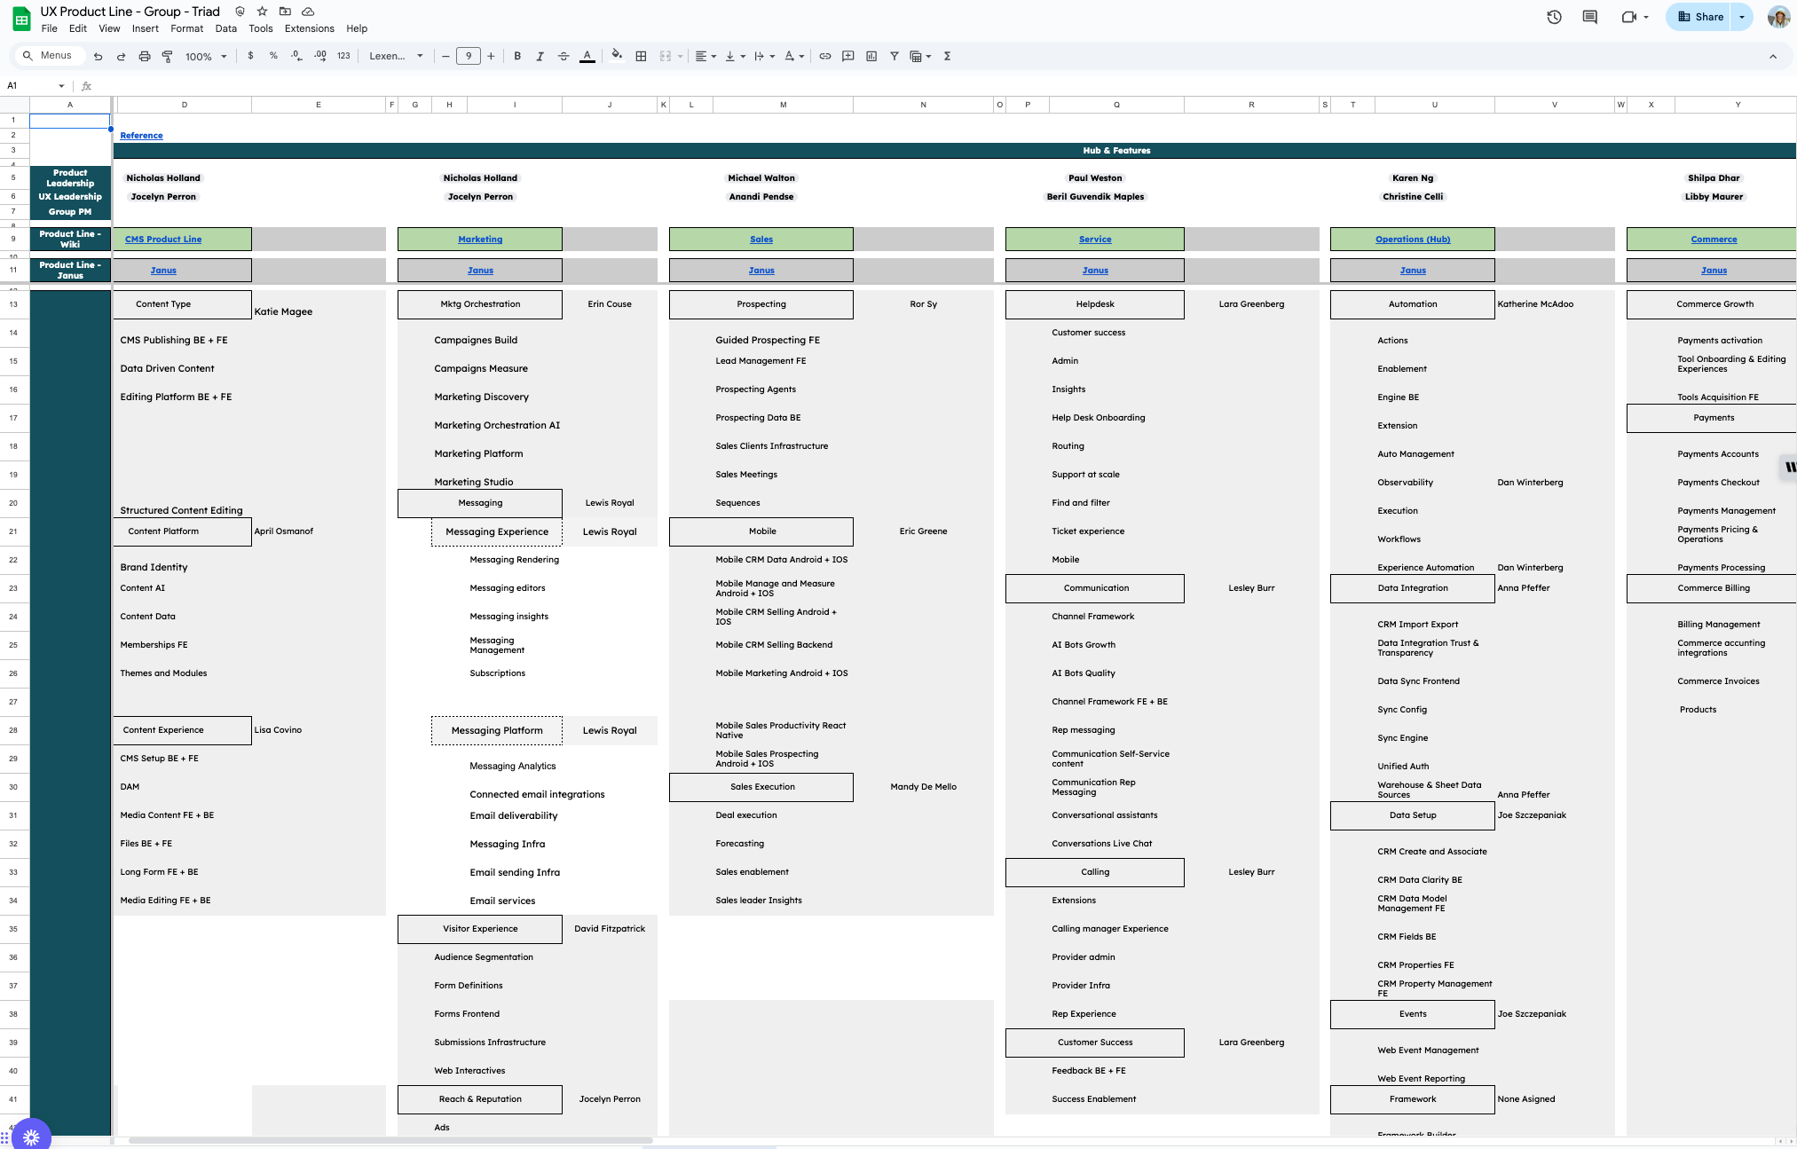The width and height of the screenshot is (1797, 1149).
Task: Open the Reference link in sheet
Action: [x=141, y=136]
